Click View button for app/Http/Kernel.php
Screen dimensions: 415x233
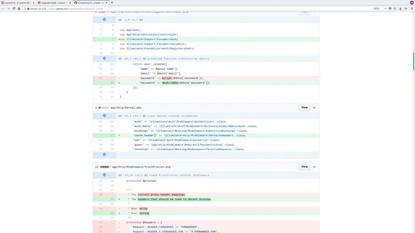click(304, 107)
